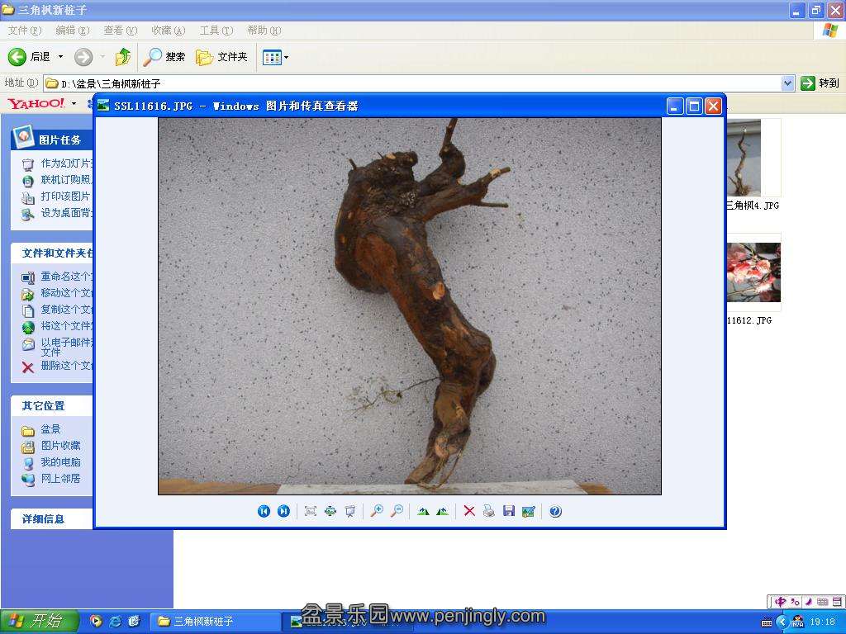The width and height of the screenshot is (846, 634).
Task: Expand the 详细信息 details panel header
Action: click(x=52, y=519)
